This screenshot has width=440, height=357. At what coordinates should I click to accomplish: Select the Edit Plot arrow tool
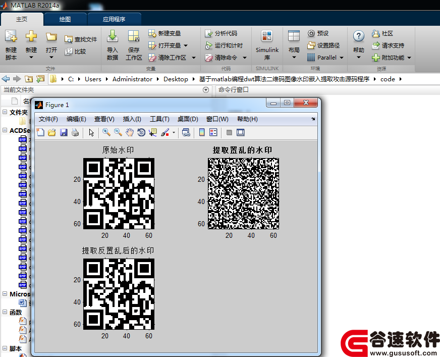point(91,132)
